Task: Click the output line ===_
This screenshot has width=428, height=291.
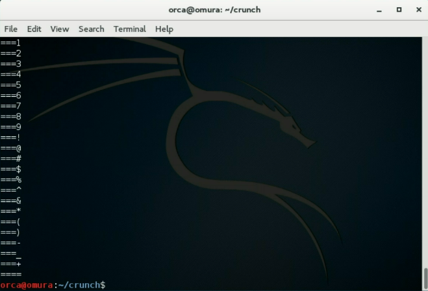Action: 10,254
